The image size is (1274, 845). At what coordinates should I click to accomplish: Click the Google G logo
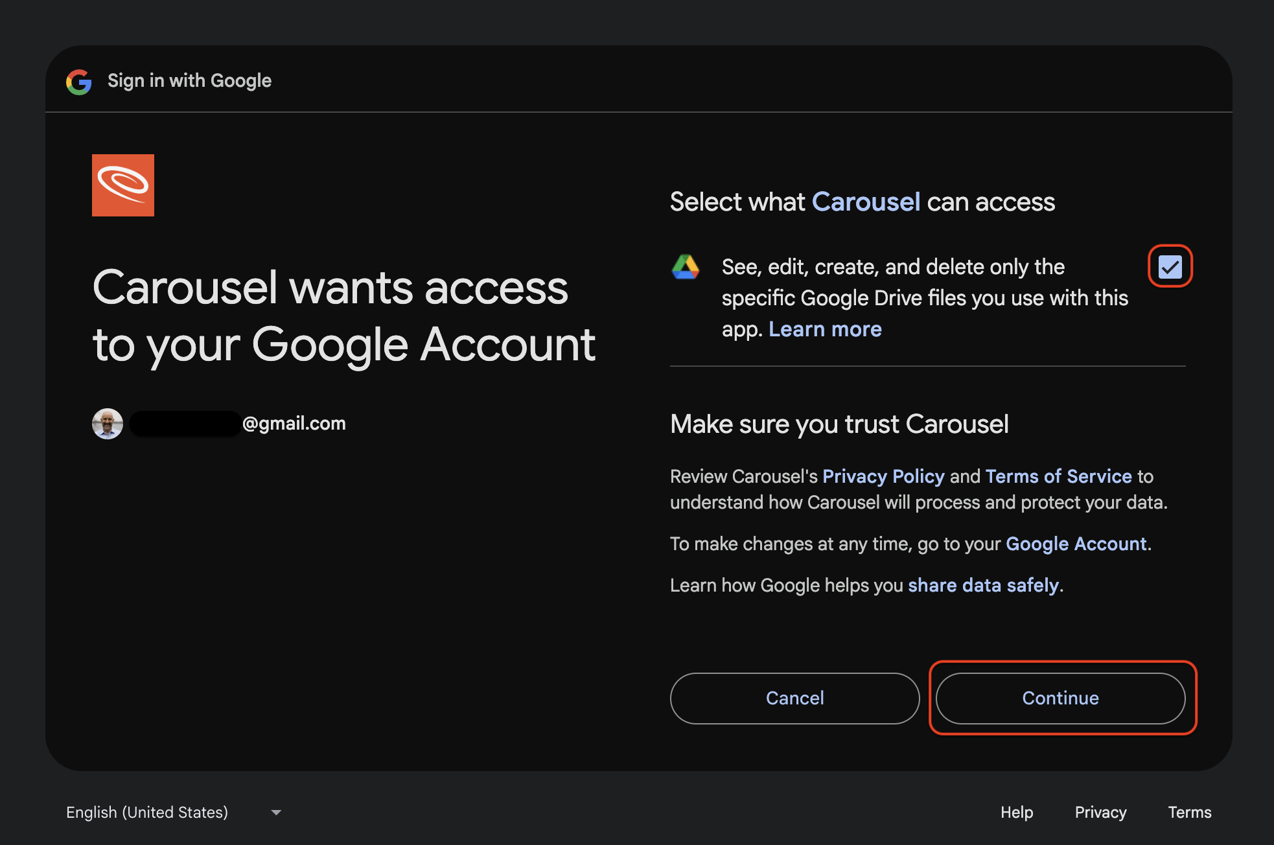(79, 82)
